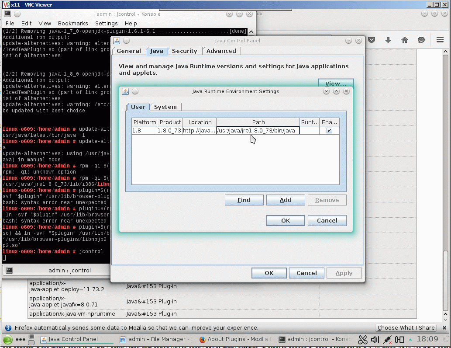Click Firefox page scrollbar down arrow
Image resolution: width=451 pixels, height=348 pixels.
click(x=445, y=319)
